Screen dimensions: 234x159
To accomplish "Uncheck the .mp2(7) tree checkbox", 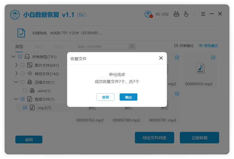I will point(25,107).
